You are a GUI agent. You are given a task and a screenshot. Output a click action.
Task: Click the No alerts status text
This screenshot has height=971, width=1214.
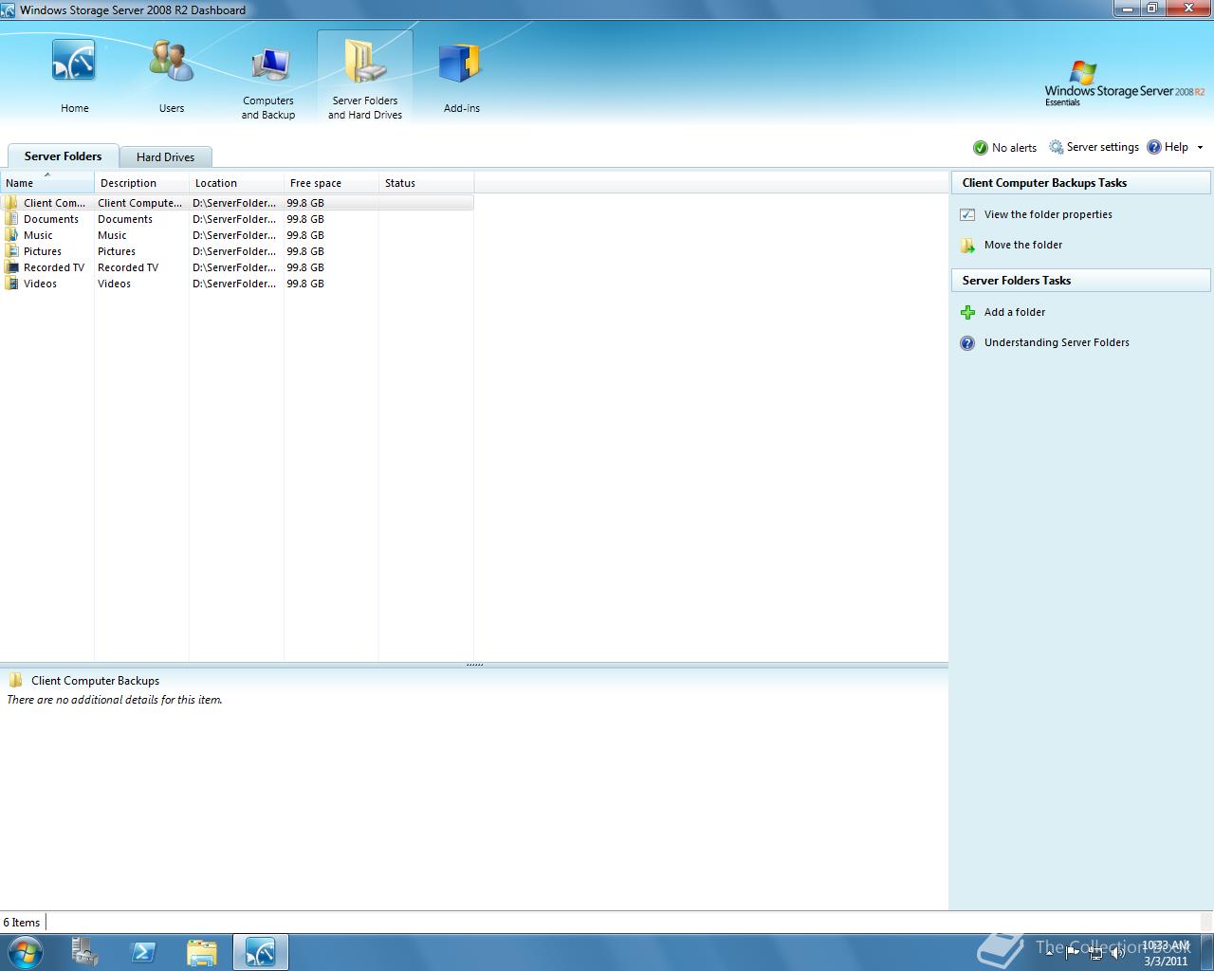(x=1014, y=148)
